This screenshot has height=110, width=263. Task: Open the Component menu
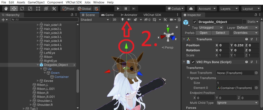(x=55, y=2)
